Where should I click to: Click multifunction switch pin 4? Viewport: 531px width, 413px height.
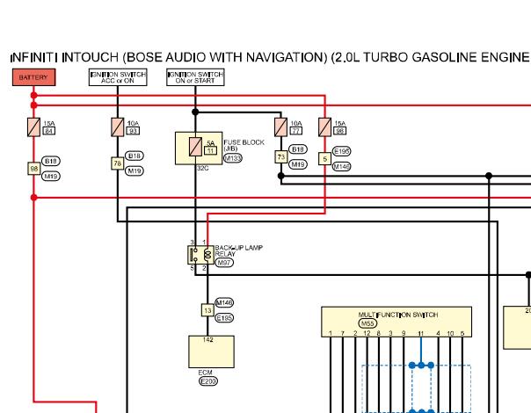point(438,333)
